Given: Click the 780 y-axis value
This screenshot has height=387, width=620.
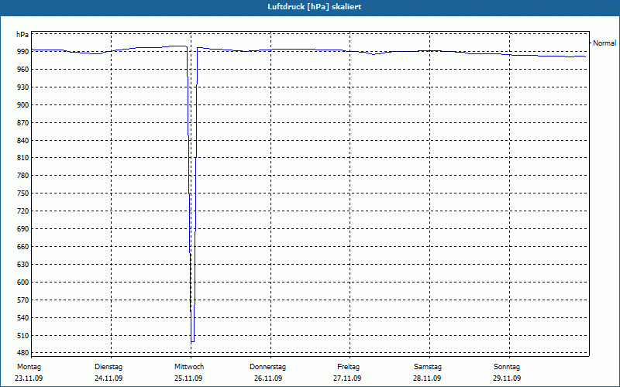Looking at the screenshot, I should tap(22, 176).
